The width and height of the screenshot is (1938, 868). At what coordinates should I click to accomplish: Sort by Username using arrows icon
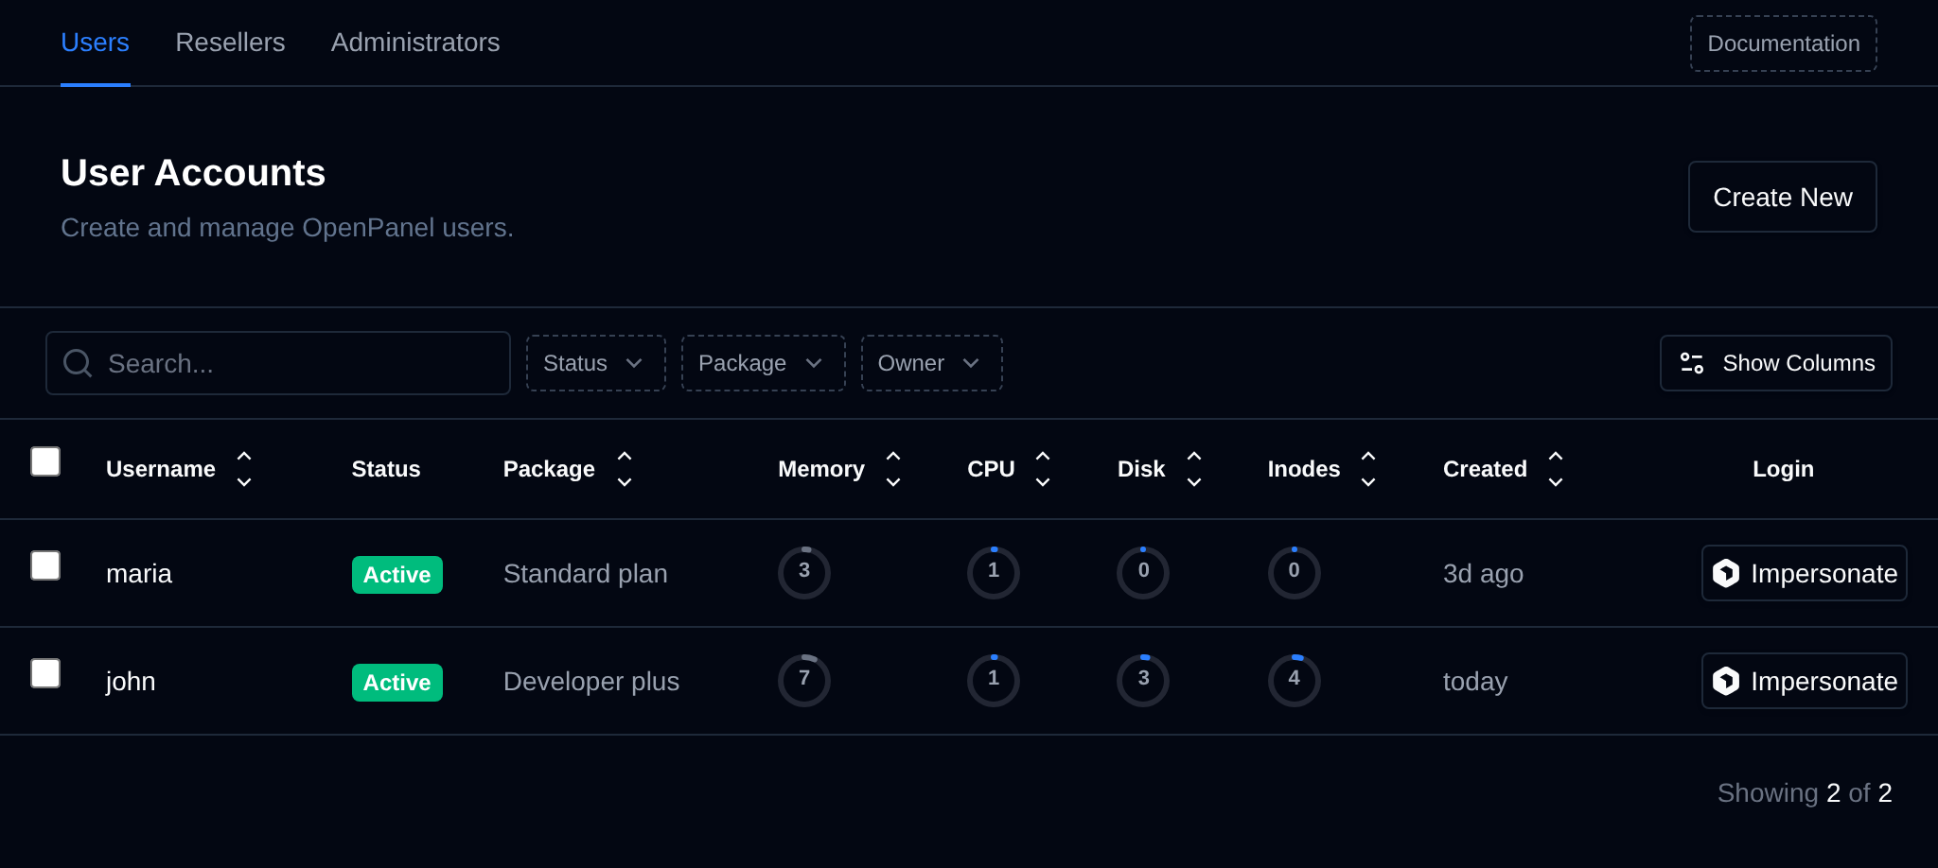click(244, 469)
